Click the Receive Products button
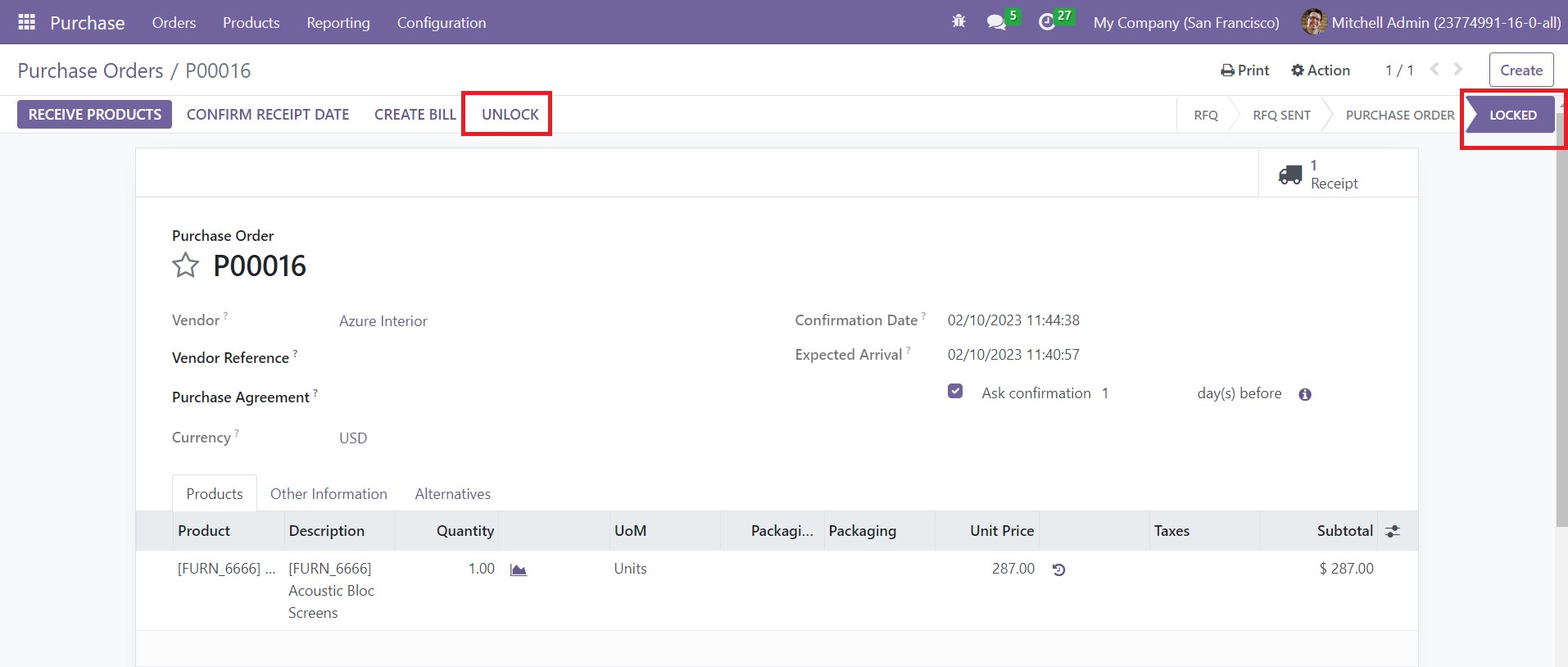The image size is (1568, 667). click(x=95, y=115)
